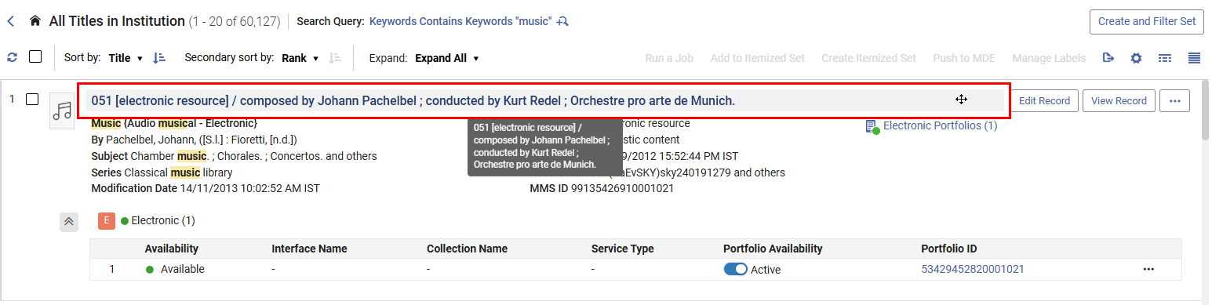Viewport: 1212px width, 305px height.
Task: Open the record's three-dot actions menu
Action: click(x=1174, y=100)
